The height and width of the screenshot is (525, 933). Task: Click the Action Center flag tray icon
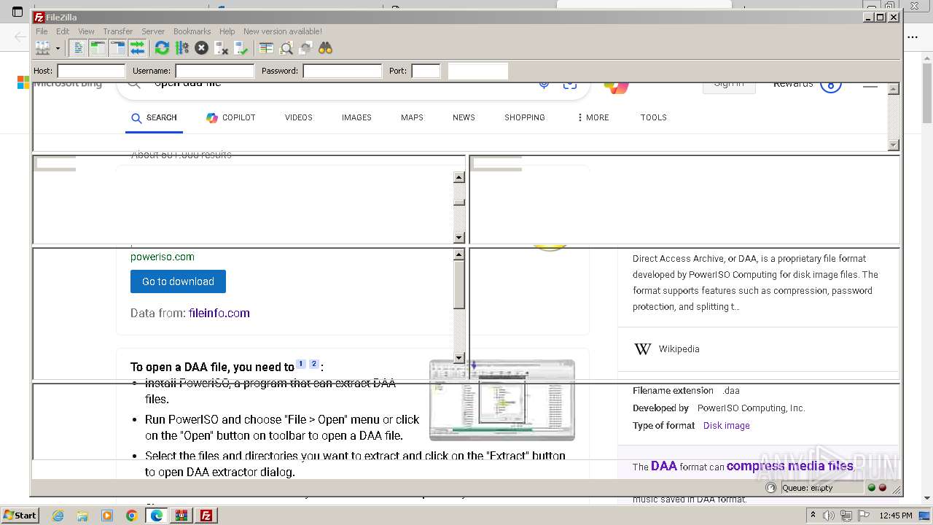tap(863, 516)
